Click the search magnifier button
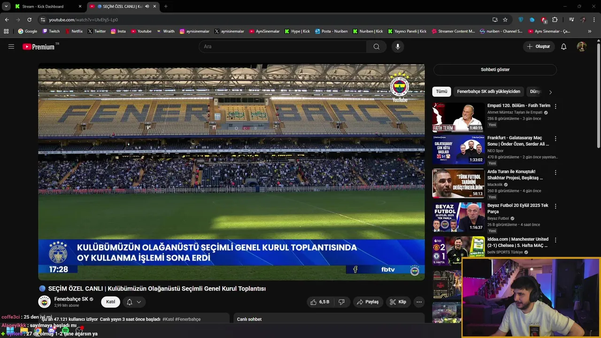 point(377,46)
